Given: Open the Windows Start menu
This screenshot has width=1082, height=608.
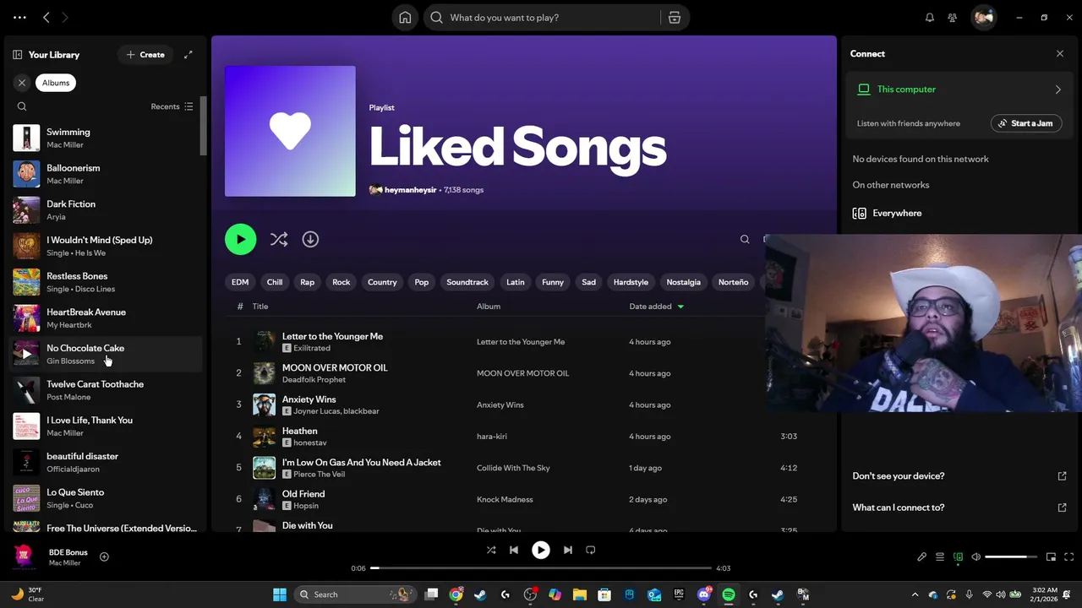Looking at the screenshot, I should pos(280,594).
